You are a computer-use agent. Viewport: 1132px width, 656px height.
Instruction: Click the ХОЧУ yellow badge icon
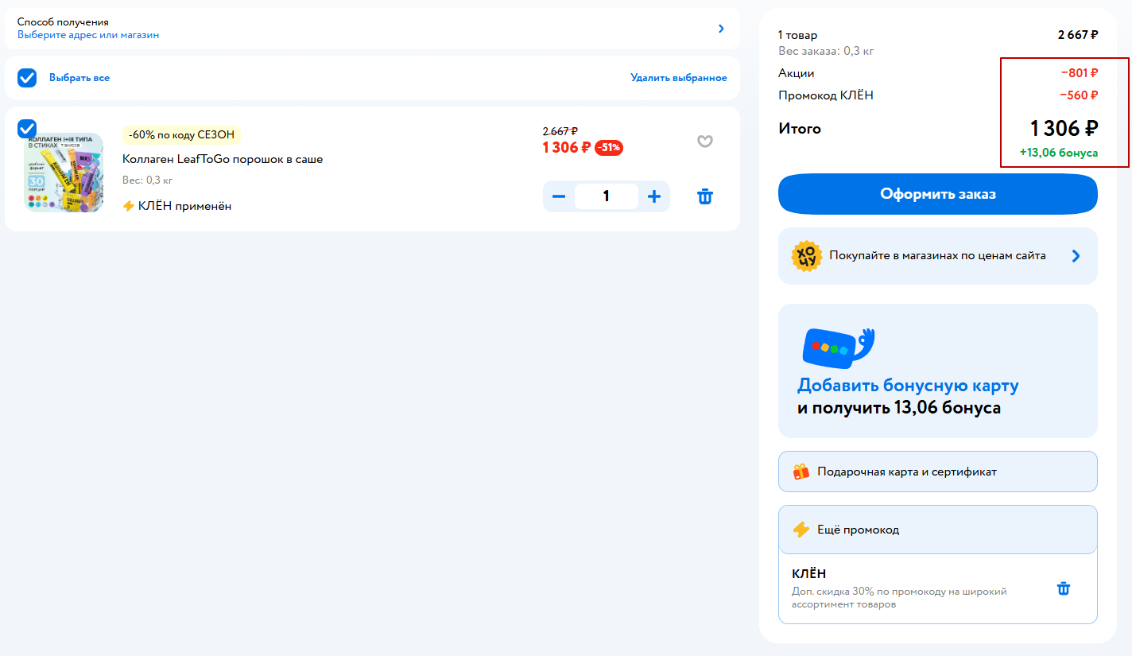(x=806, y=256)
